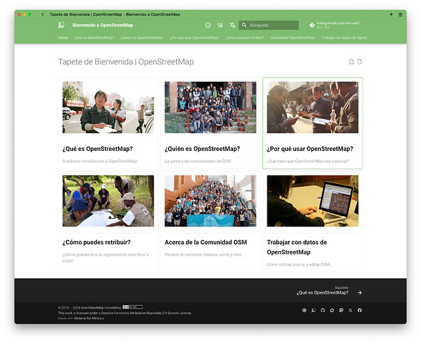Image resolution: width=421 pixels, height=343 pixels.
Task: Open the GitHub icon in the footer
Action: click(x=323, y=310)
